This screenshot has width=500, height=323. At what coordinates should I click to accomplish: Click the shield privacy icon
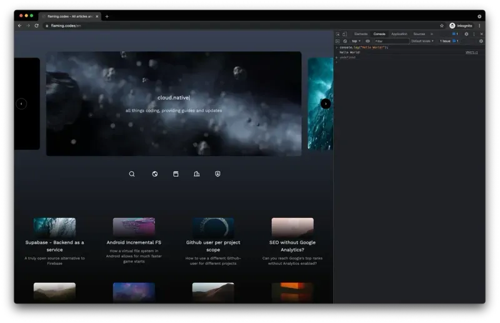(217, 174)
